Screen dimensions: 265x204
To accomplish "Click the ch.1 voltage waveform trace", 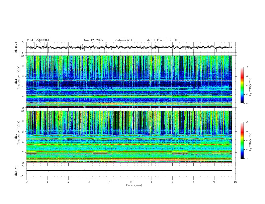I will (x=129, y=47).
